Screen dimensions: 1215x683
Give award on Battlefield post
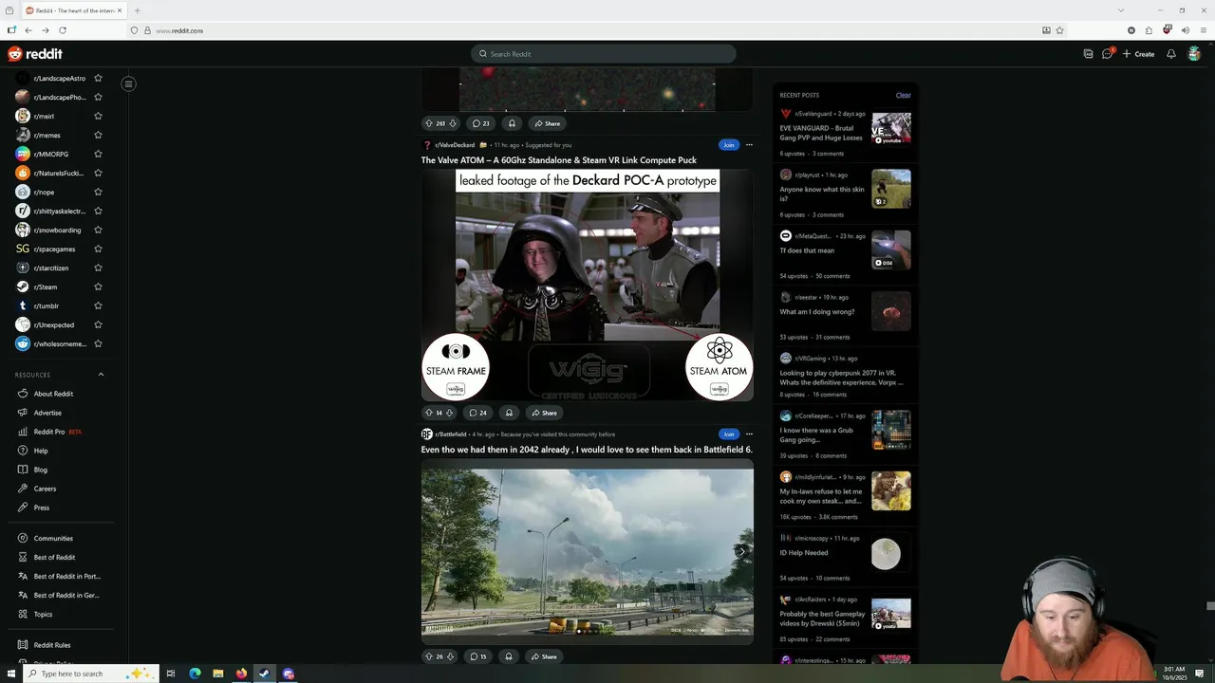(x=509, y=656)
